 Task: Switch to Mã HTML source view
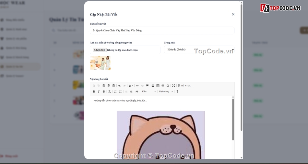184,86
